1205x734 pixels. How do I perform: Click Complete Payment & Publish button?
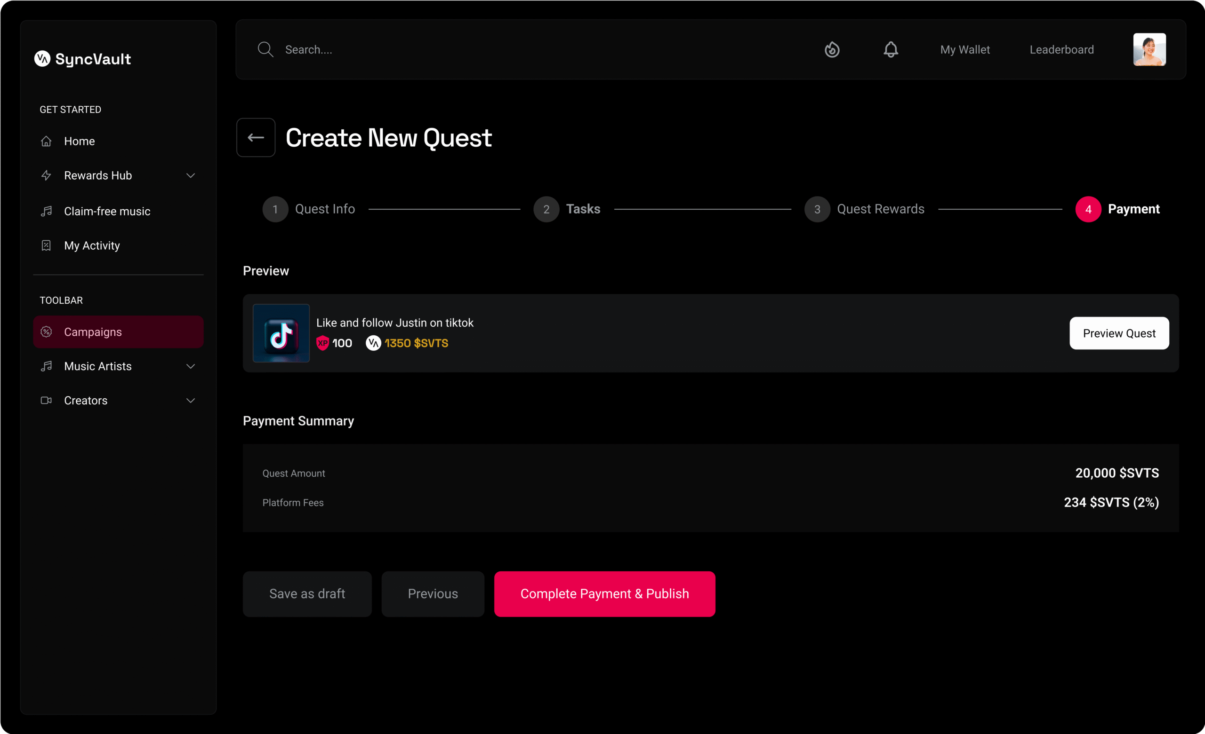(604, 594)
